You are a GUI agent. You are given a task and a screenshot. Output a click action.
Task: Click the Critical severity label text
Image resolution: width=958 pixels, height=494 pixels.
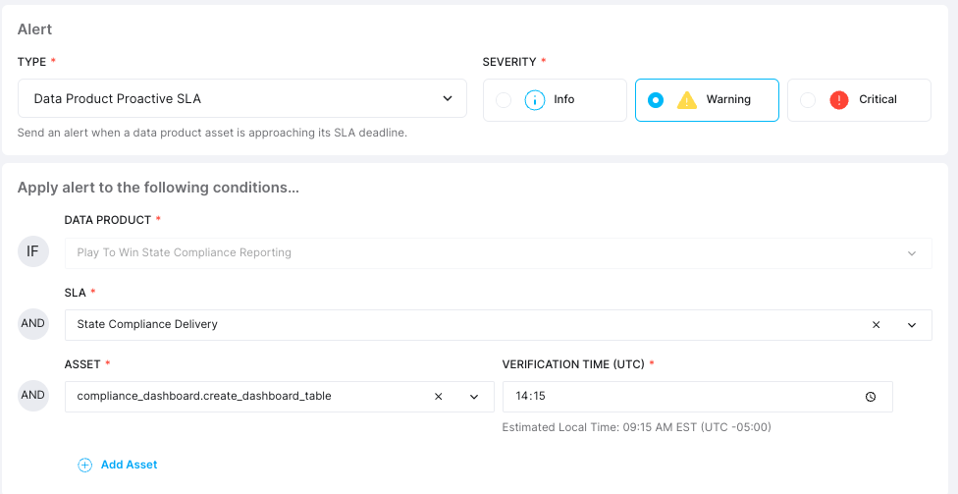click(x=878, y=99)
